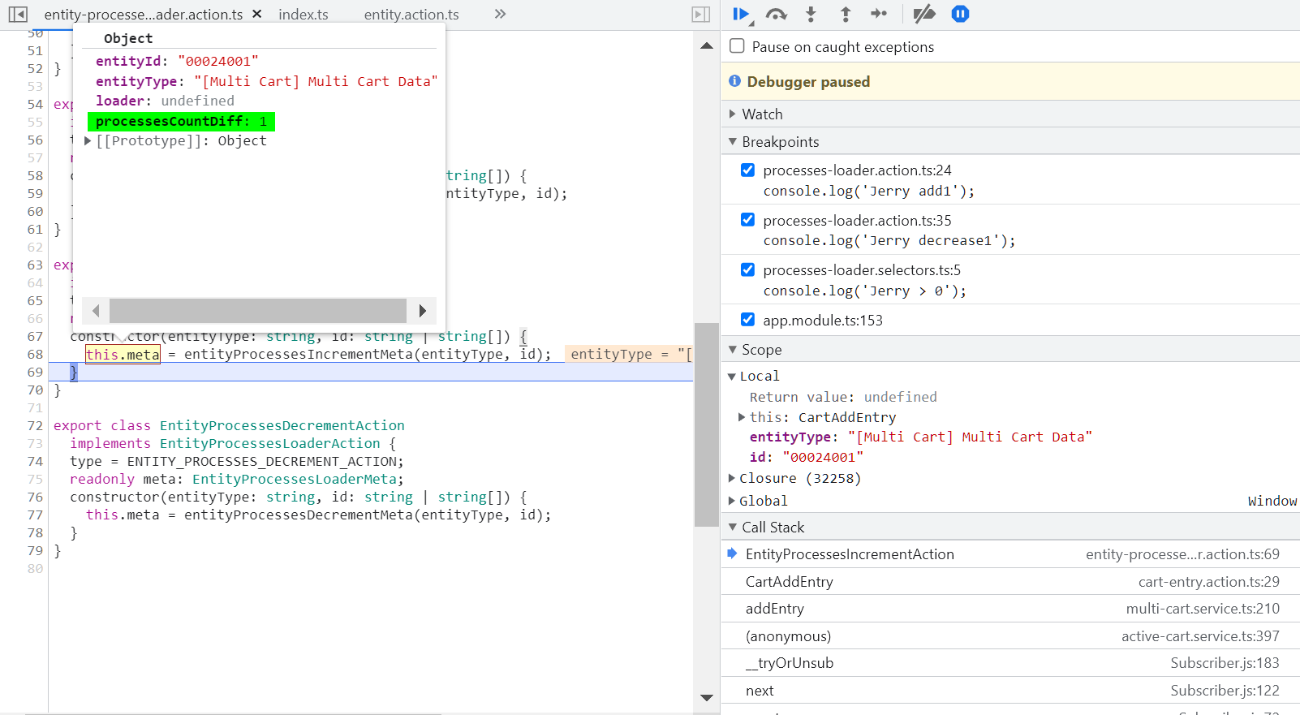Collapse the Local scope

click(x=732, y=377)
